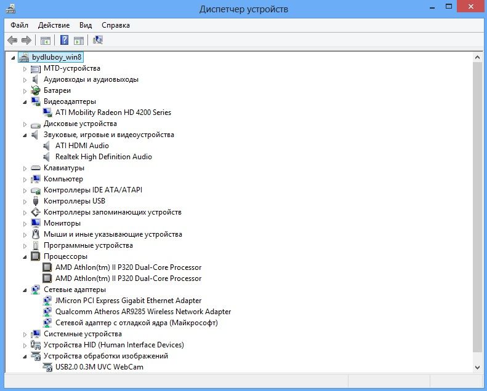Click the title bar system menu icon

tap(10, 9)
